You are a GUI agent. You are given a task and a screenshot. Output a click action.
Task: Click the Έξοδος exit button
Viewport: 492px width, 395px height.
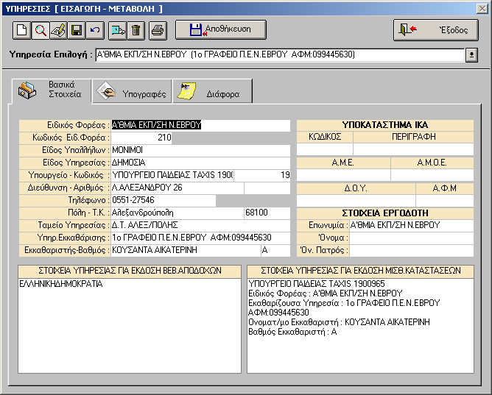(436, 30)
